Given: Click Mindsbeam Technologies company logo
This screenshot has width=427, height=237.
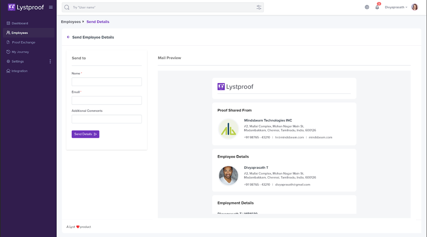Looking at the screenshot, I should [228, 129].
